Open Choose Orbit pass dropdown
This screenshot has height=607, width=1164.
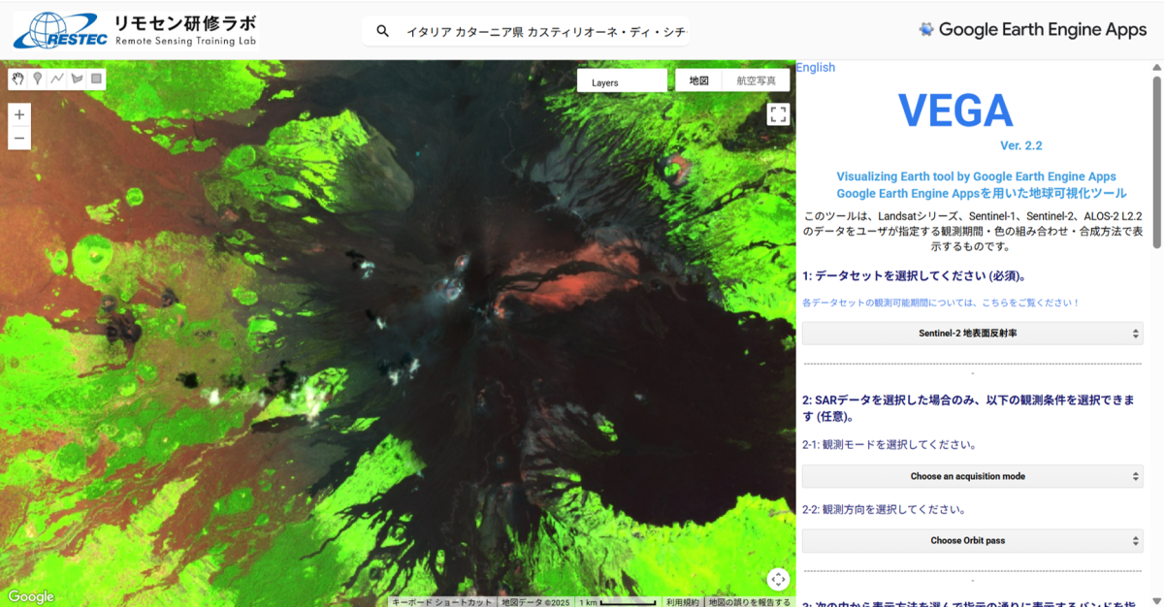[x=972, y=540]
